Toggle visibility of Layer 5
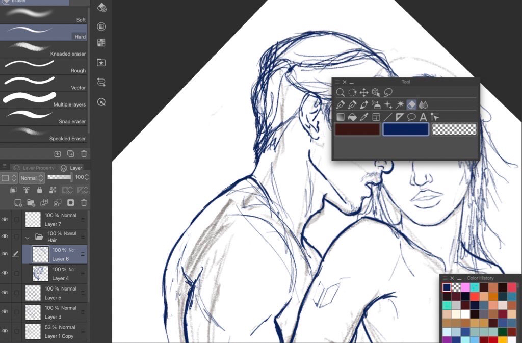This screenshot has width=522, height=343. pos(5,293)
